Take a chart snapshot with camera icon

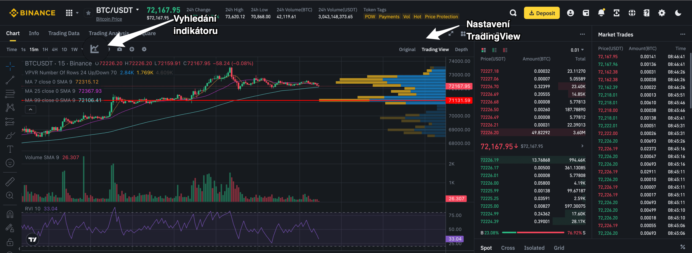[119, 49]
